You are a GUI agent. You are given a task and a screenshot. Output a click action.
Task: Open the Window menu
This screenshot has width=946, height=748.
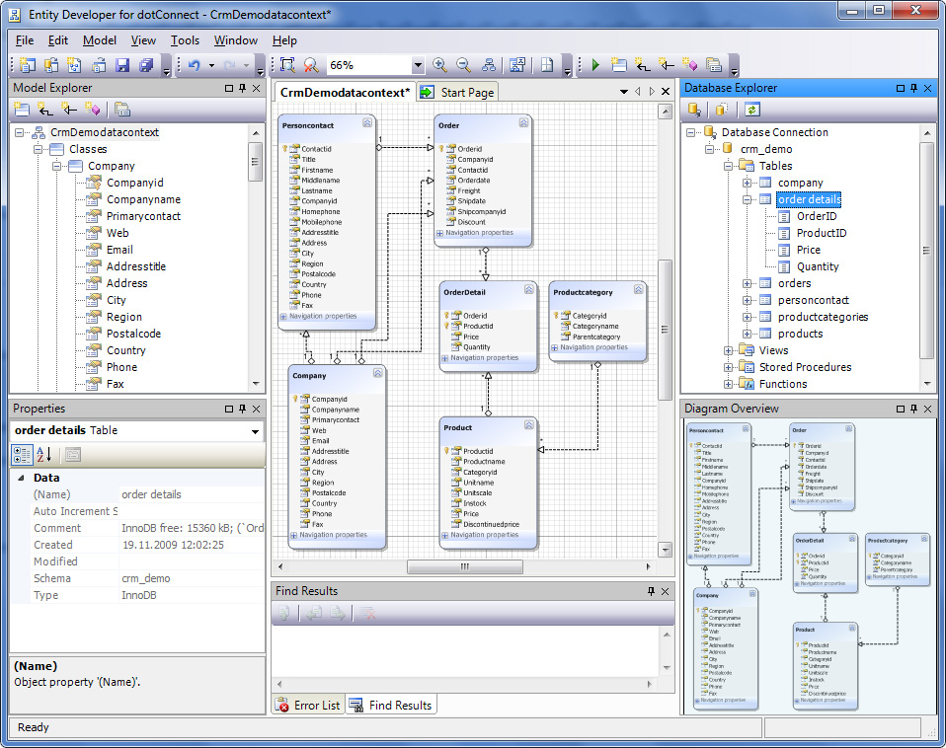point(236,40)
